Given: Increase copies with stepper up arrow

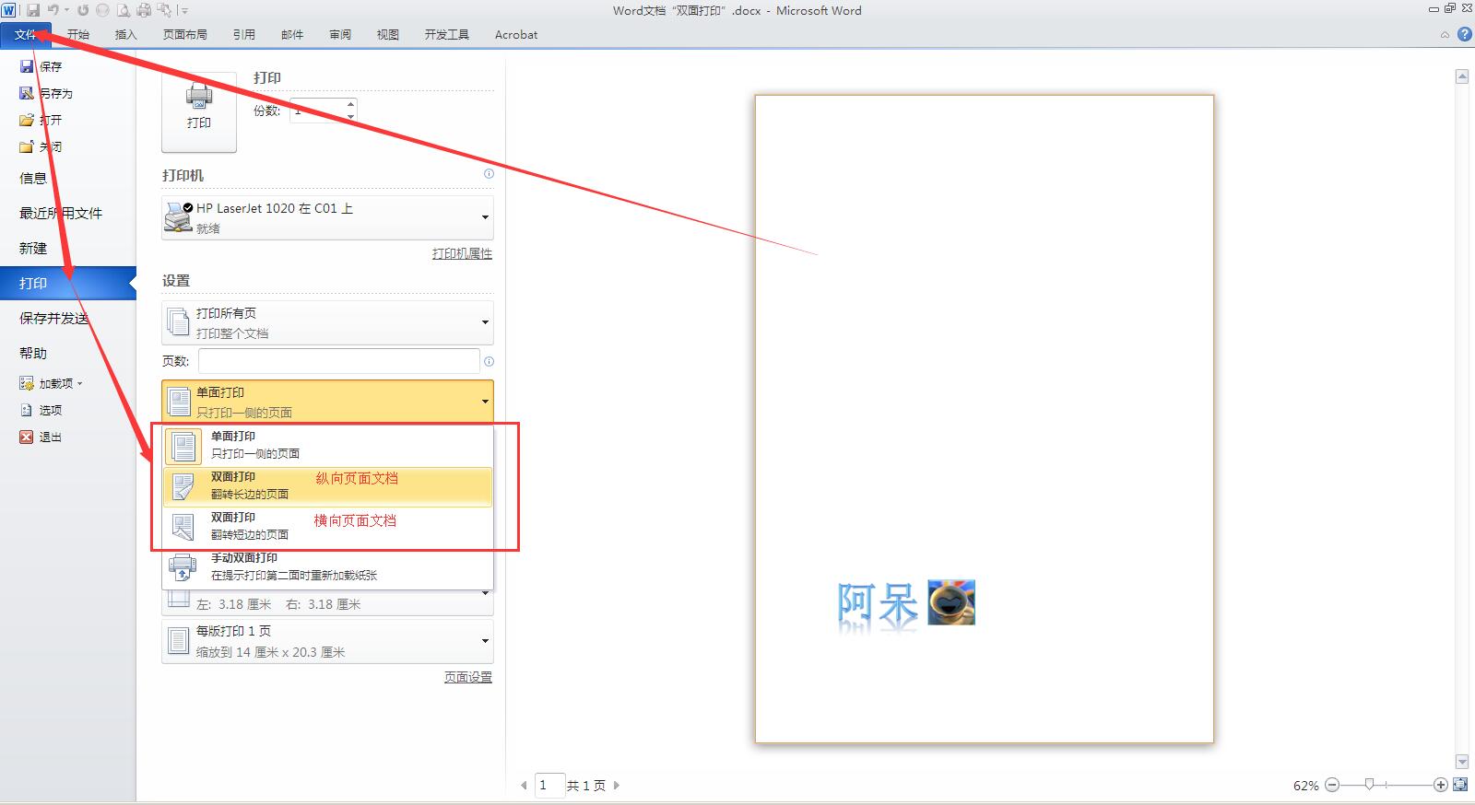Looking at the screenshot, I should pyautogui.click(x=350, y=104).
